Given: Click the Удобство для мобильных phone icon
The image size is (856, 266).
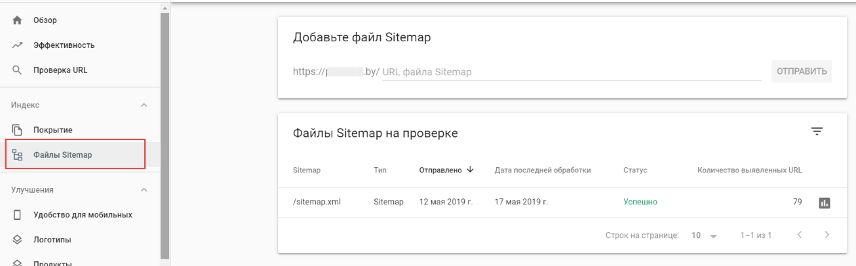Looking at the screenshot, I should pos(16,215).
